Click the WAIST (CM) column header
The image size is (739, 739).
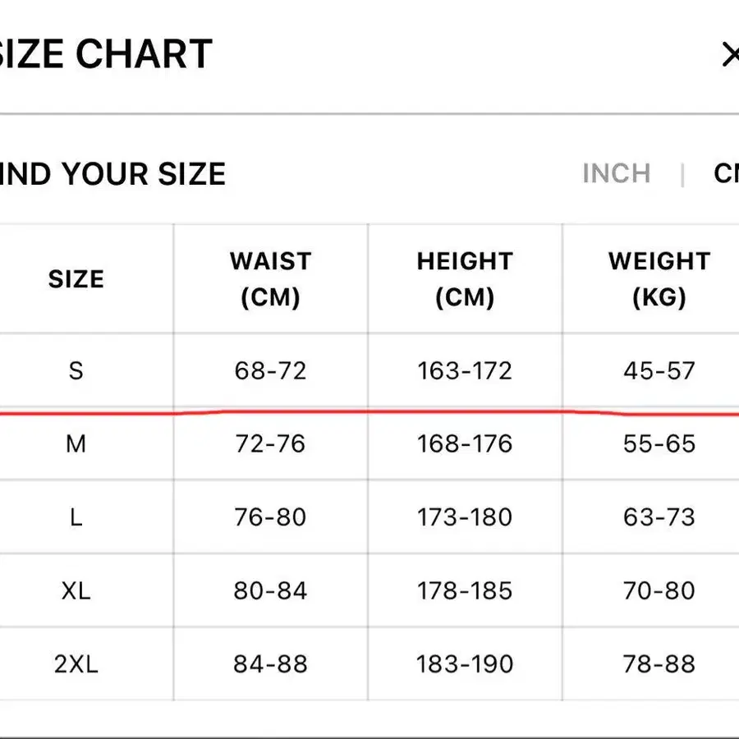click(270, 279)
